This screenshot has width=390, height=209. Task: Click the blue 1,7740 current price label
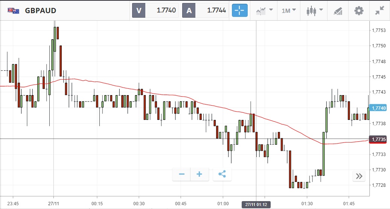(x=378, y=108)
